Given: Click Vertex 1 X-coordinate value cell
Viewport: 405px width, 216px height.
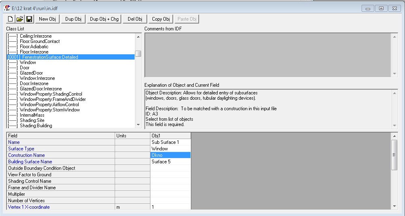Looking at the screenshot, I should point(170,207).
